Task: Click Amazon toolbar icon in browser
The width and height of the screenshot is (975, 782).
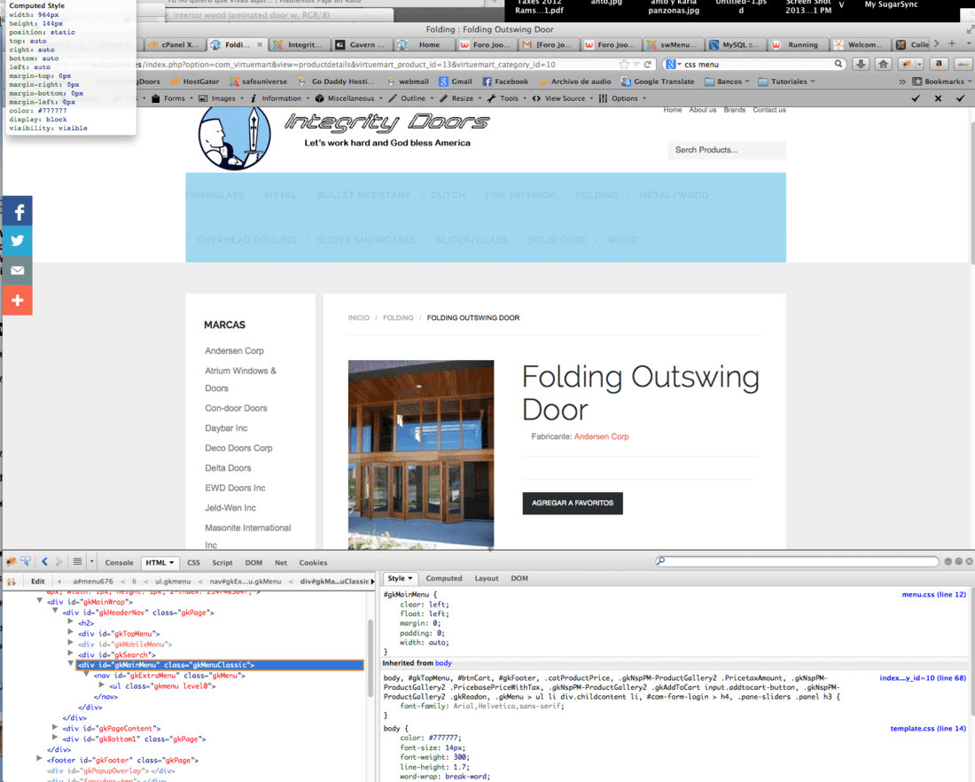Action: click(x=939, y=64)
